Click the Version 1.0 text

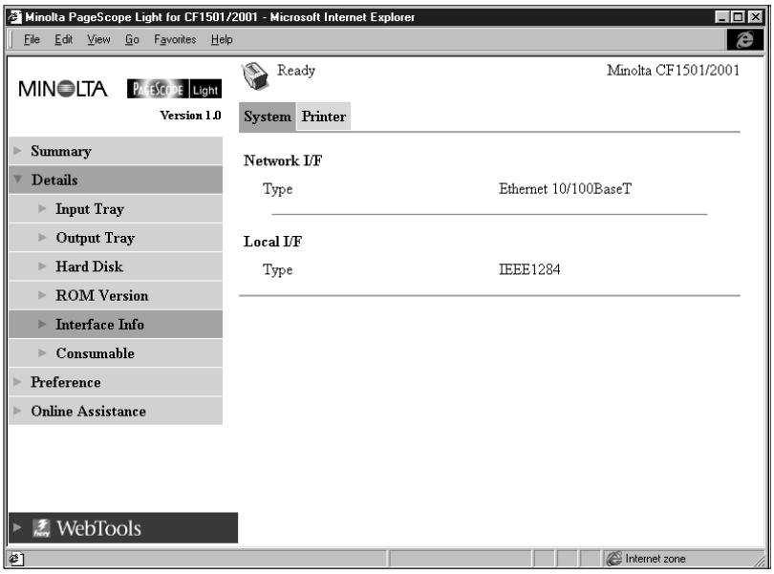pos(190,115)
